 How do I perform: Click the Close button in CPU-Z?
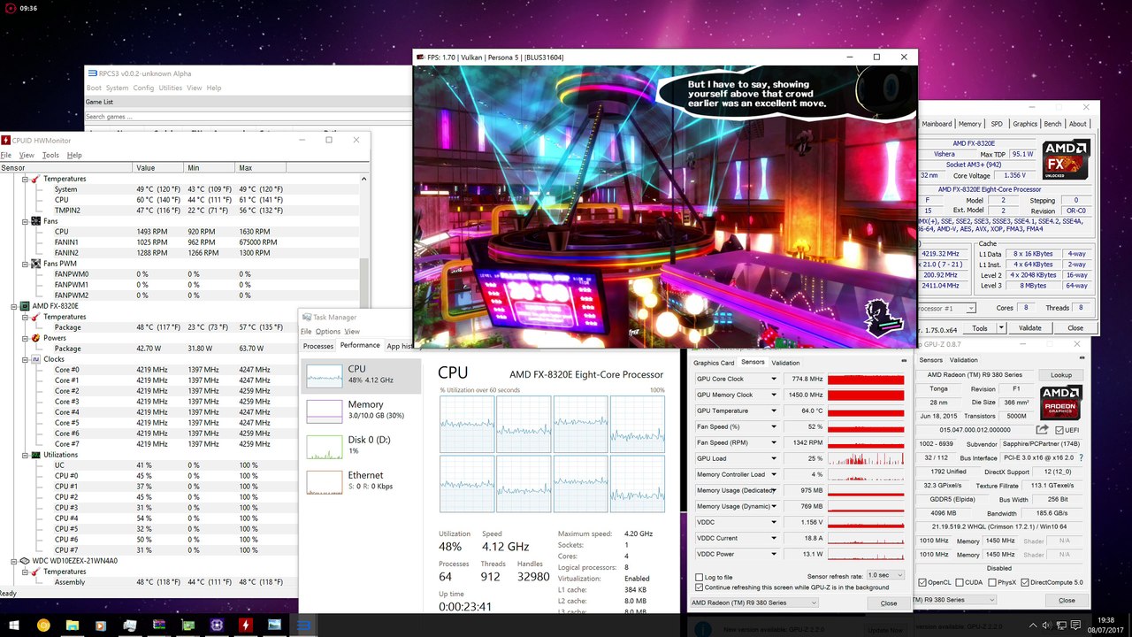click(1075, 327)
